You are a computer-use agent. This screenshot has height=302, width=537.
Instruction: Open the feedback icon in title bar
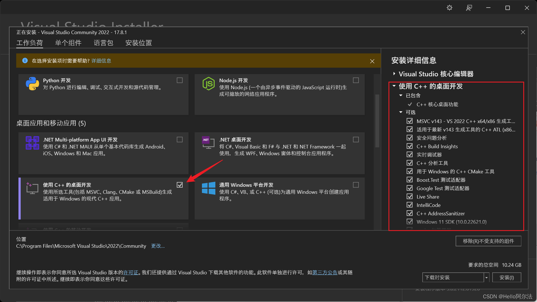tap(469, 8)
